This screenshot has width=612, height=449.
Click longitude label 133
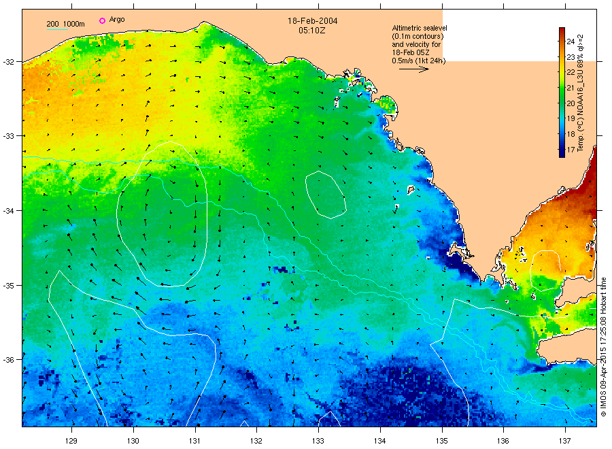318,441
